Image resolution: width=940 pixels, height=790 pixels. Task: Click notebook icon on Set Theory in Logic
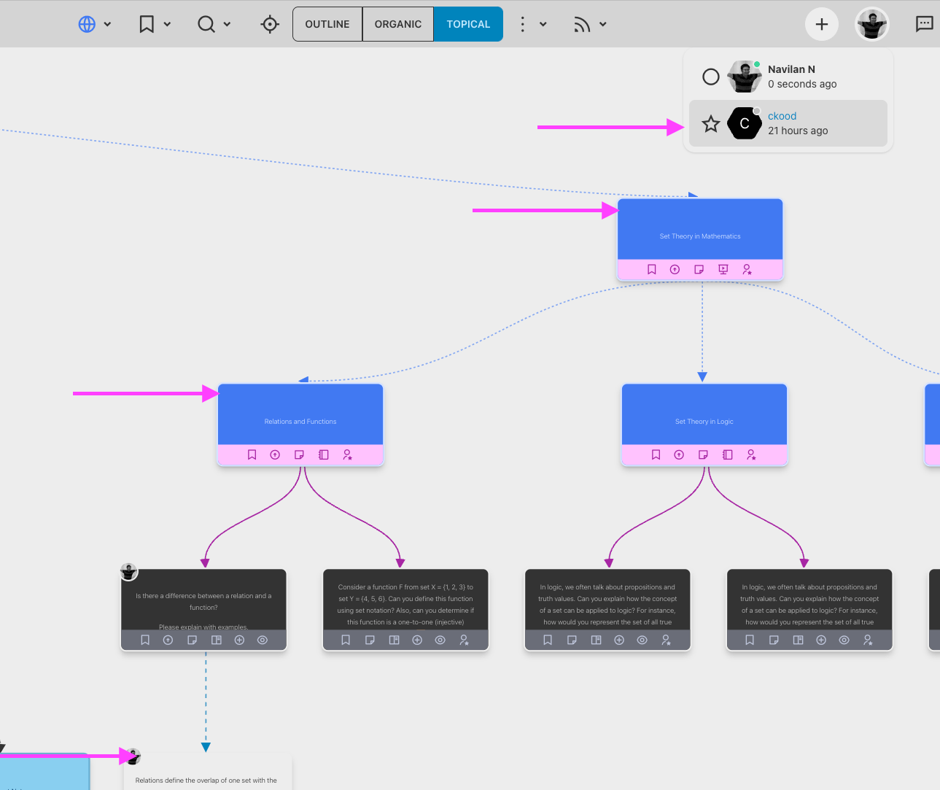pos(727,454)
